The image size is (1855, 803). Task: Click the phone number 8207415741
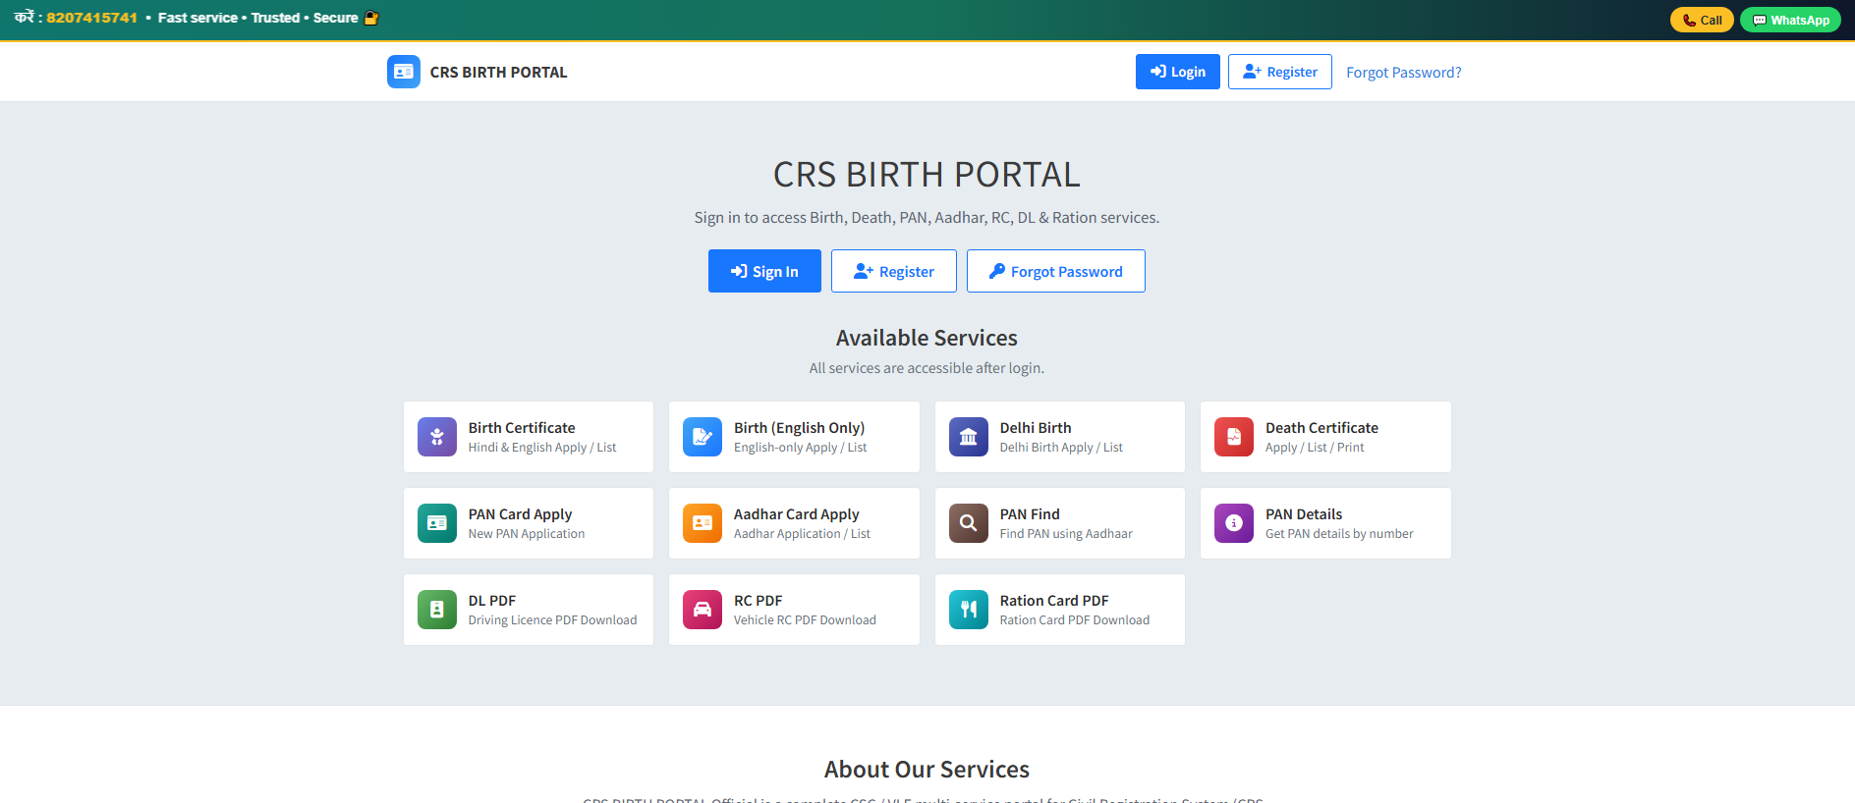point(92,18)
